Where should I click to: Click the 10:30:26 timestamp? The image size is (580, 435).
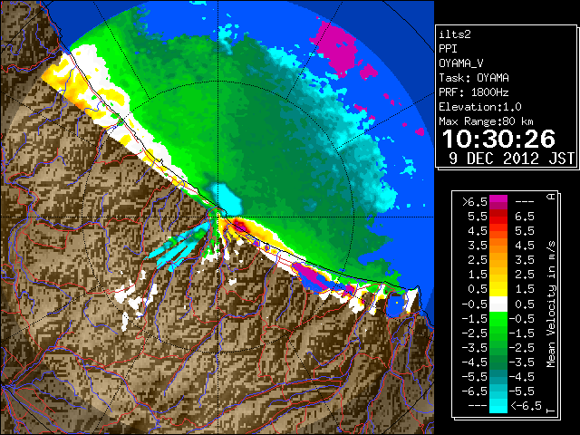(x=498, y=139)
